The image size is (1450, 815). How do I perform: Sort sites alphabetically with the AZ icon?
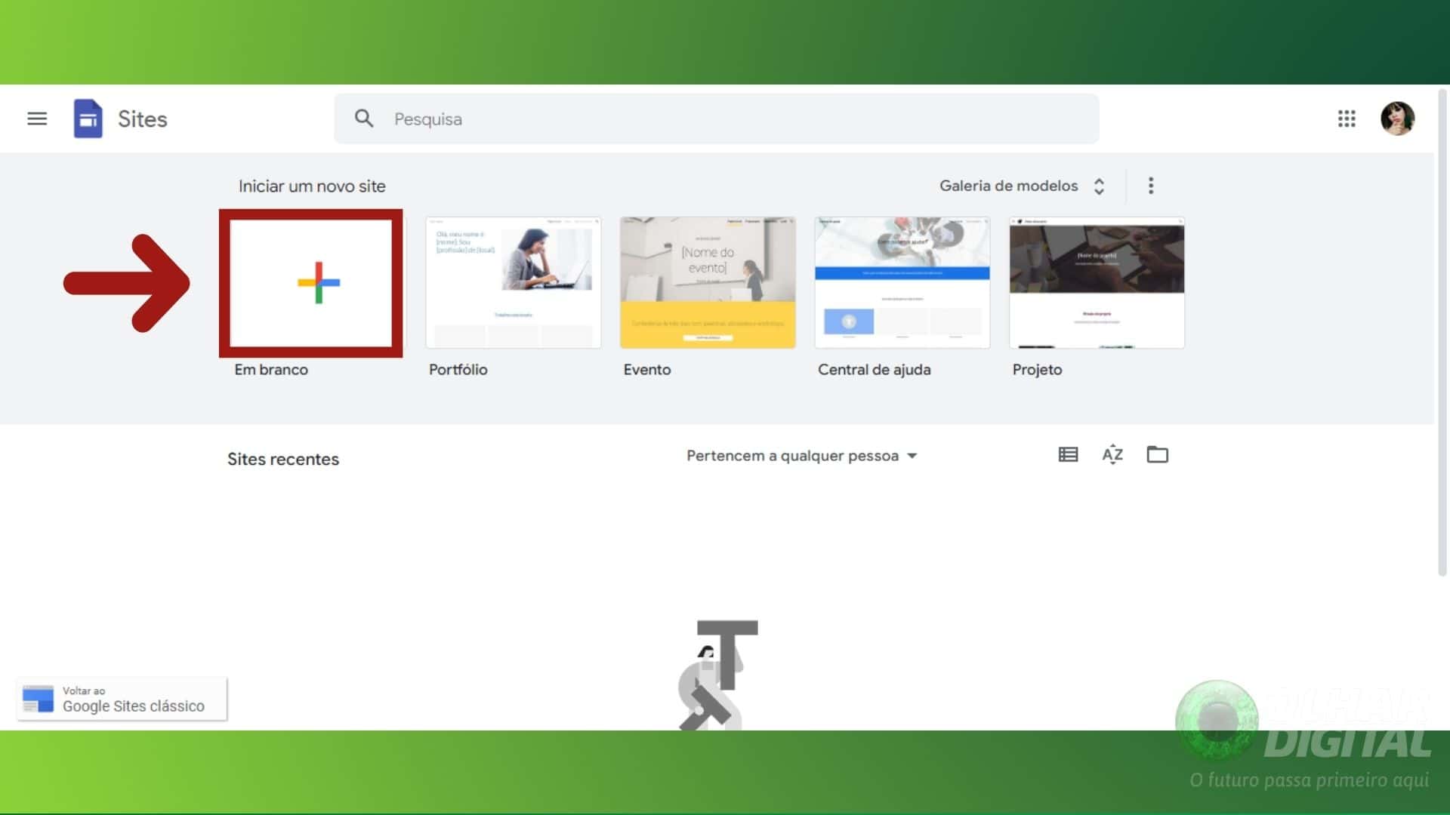click(1112, 454)
